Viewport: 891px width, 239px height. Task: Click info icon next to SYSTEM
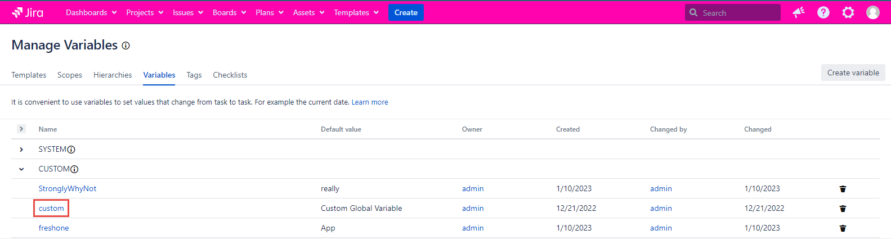(71, 150)
